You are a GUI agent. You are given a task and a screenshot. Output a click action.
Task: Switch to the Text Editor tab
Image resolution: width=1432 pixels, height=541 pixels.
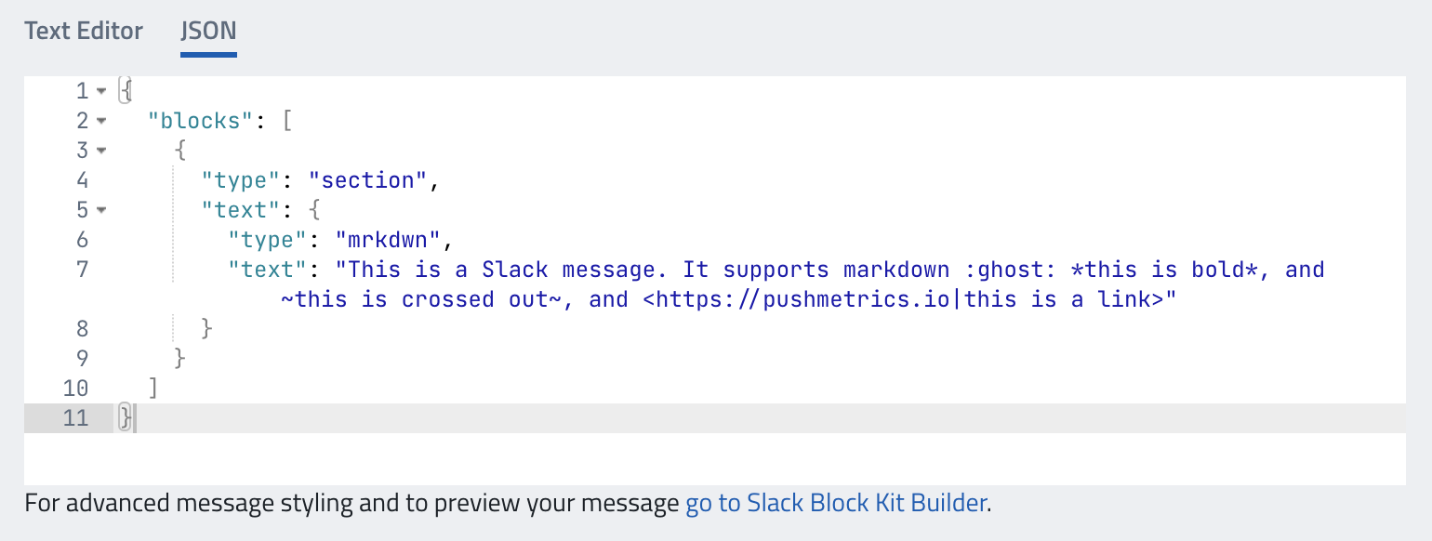(84, 31)
